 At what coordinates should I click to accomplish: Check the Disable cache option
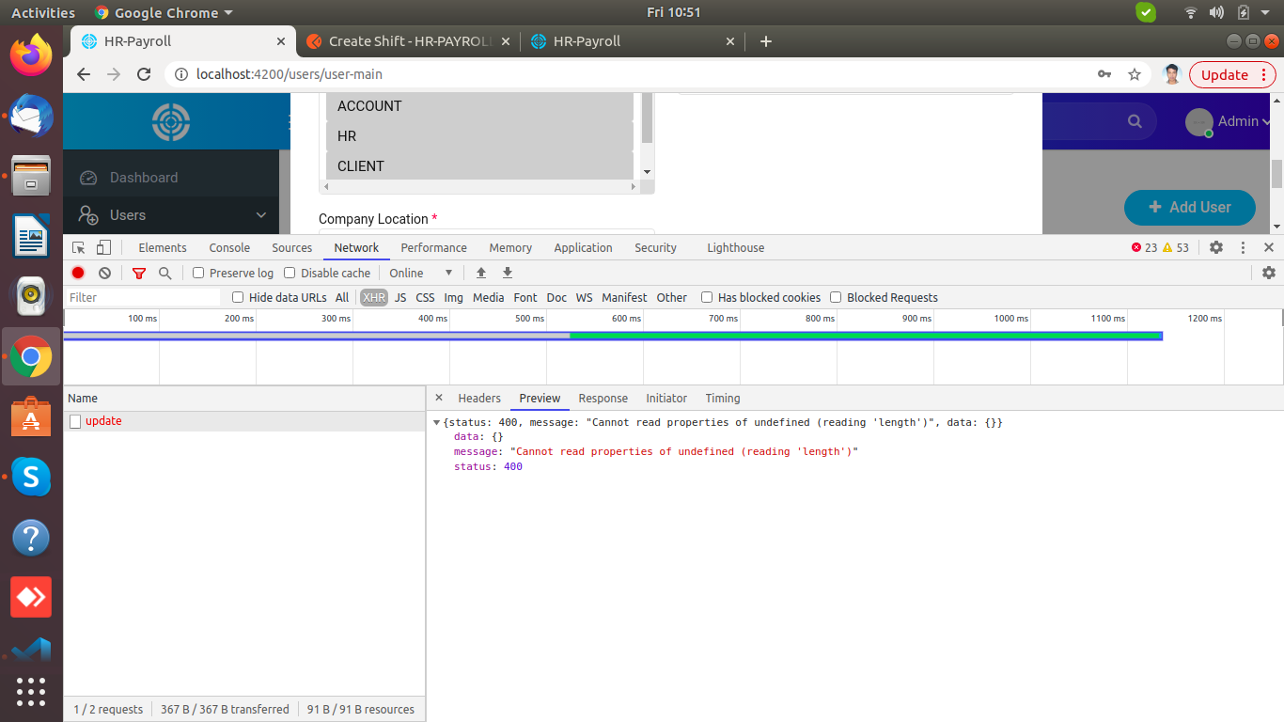point(290,273)
